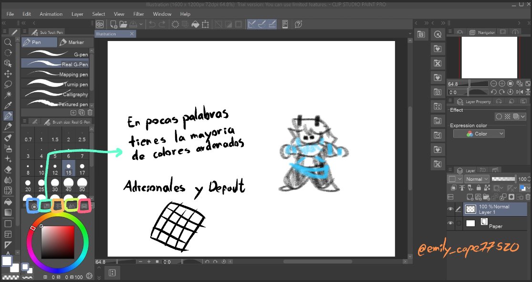The image size is (532, 282).
Task: Click the duplicate sub tool icon
Action: (x=82, y=112)
